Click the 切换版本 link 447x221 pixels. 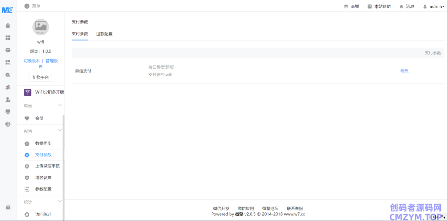point(31,61)
